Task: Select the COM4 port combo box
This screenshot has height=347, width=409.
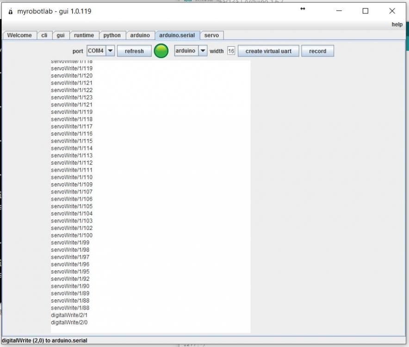Action: pyautogui.click(x=100, y=50)
